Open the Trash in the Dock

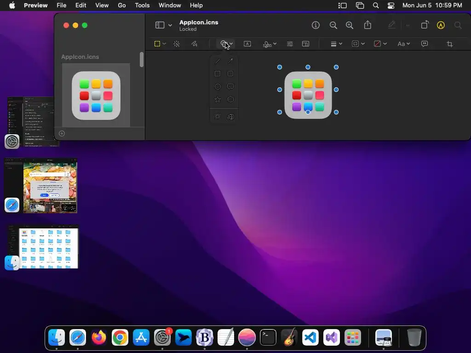pyautogui.click(x=414, y=337)
